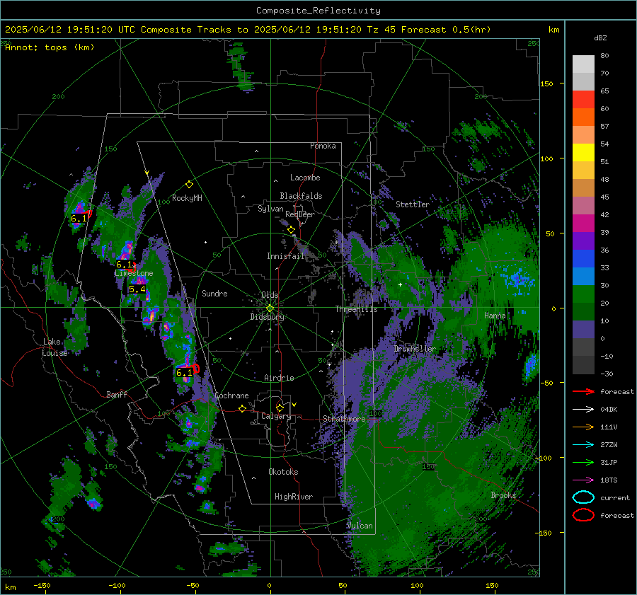
Task: Click the Ponoka city label
Action: click(323, 146)
